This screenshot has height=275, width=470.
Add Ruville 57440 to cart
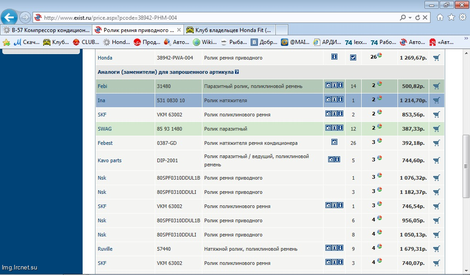pos(436,249)
